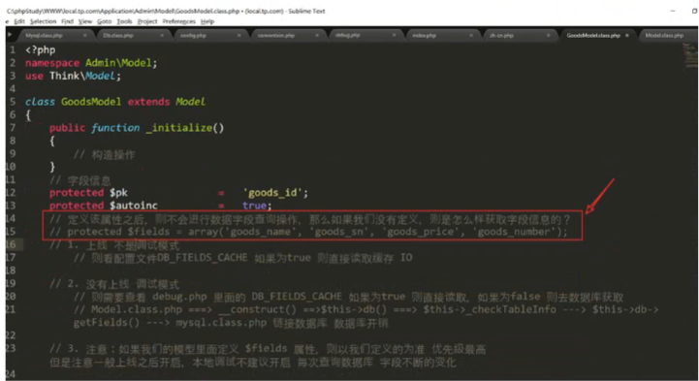Open the Preferences menu

pos(178,21)
